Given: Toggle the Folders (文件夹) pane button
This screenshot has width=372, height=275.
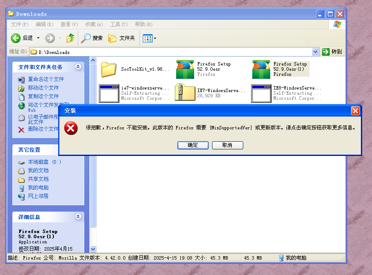Looking at the screenshot, I should [121, 38].
